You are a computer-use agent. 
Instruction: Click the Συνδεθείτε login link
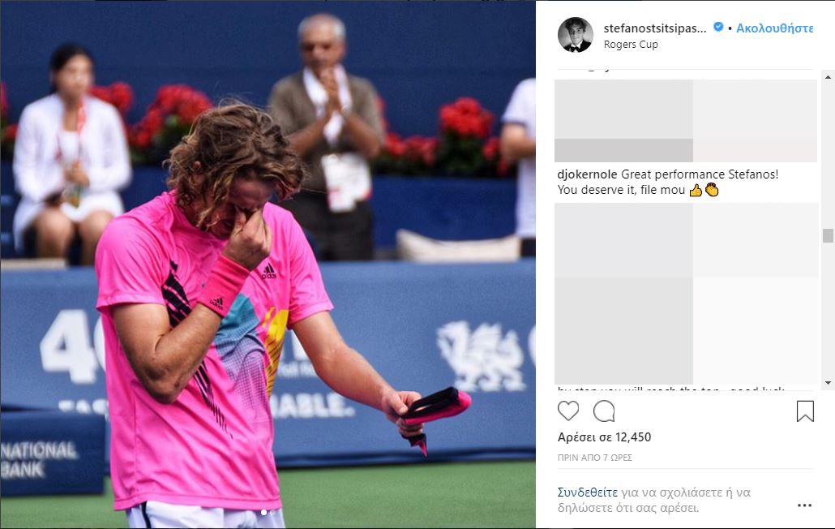click(x=588, y=492)
